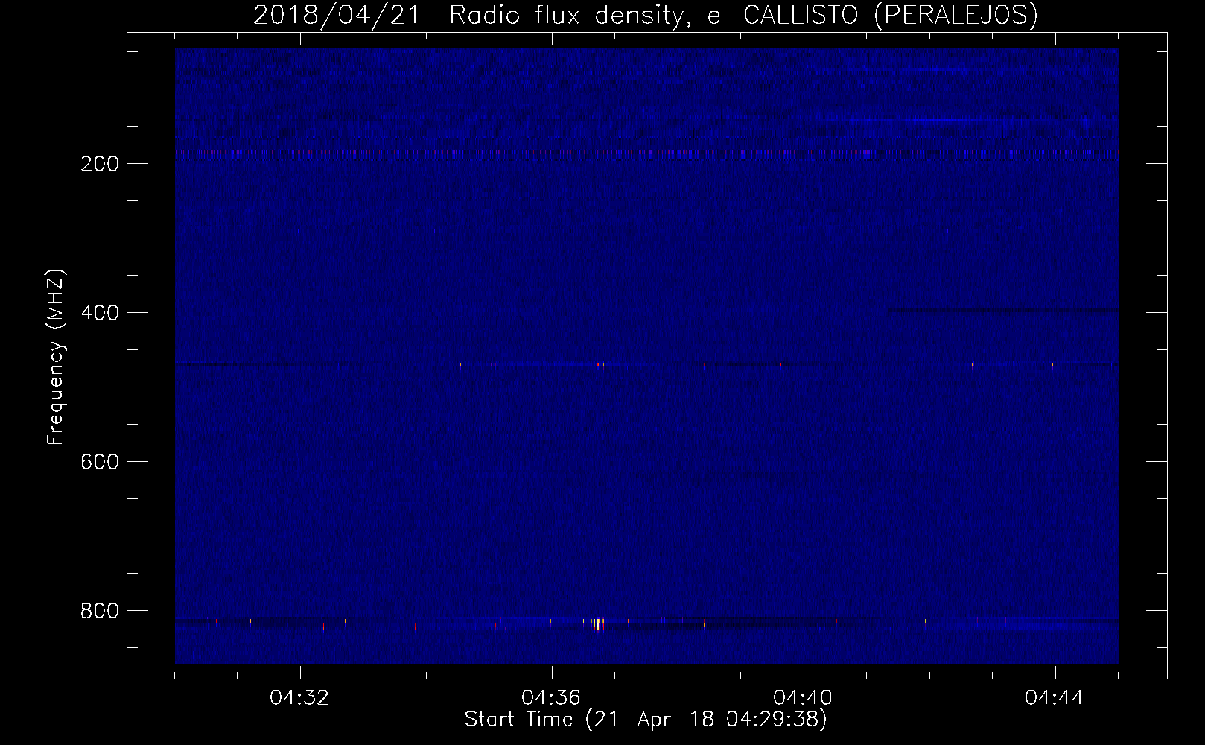
Task: Click the 04:44 time tick label
Action: [x=1055, y=698]
